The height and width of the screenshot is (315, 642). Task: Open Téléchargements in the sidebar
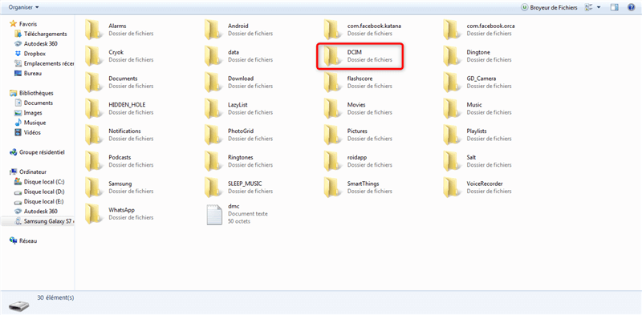tap(40, 34)
